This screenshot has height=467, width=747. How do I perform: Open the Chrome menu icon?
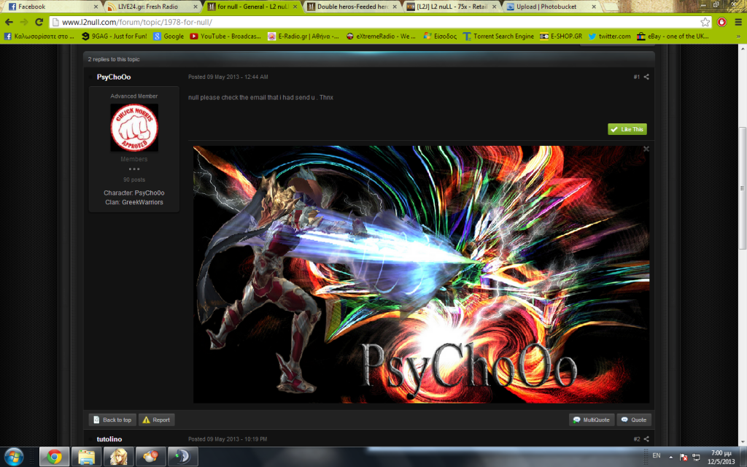point(738,22)
